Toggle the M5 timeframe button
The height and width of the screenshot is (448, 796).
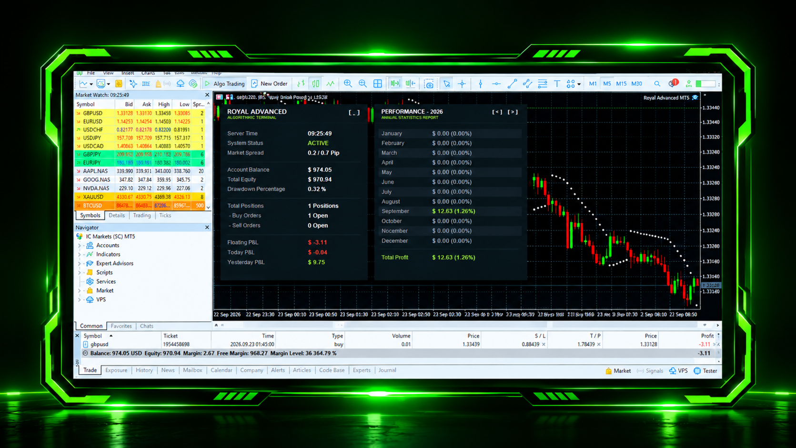(607, 84)
